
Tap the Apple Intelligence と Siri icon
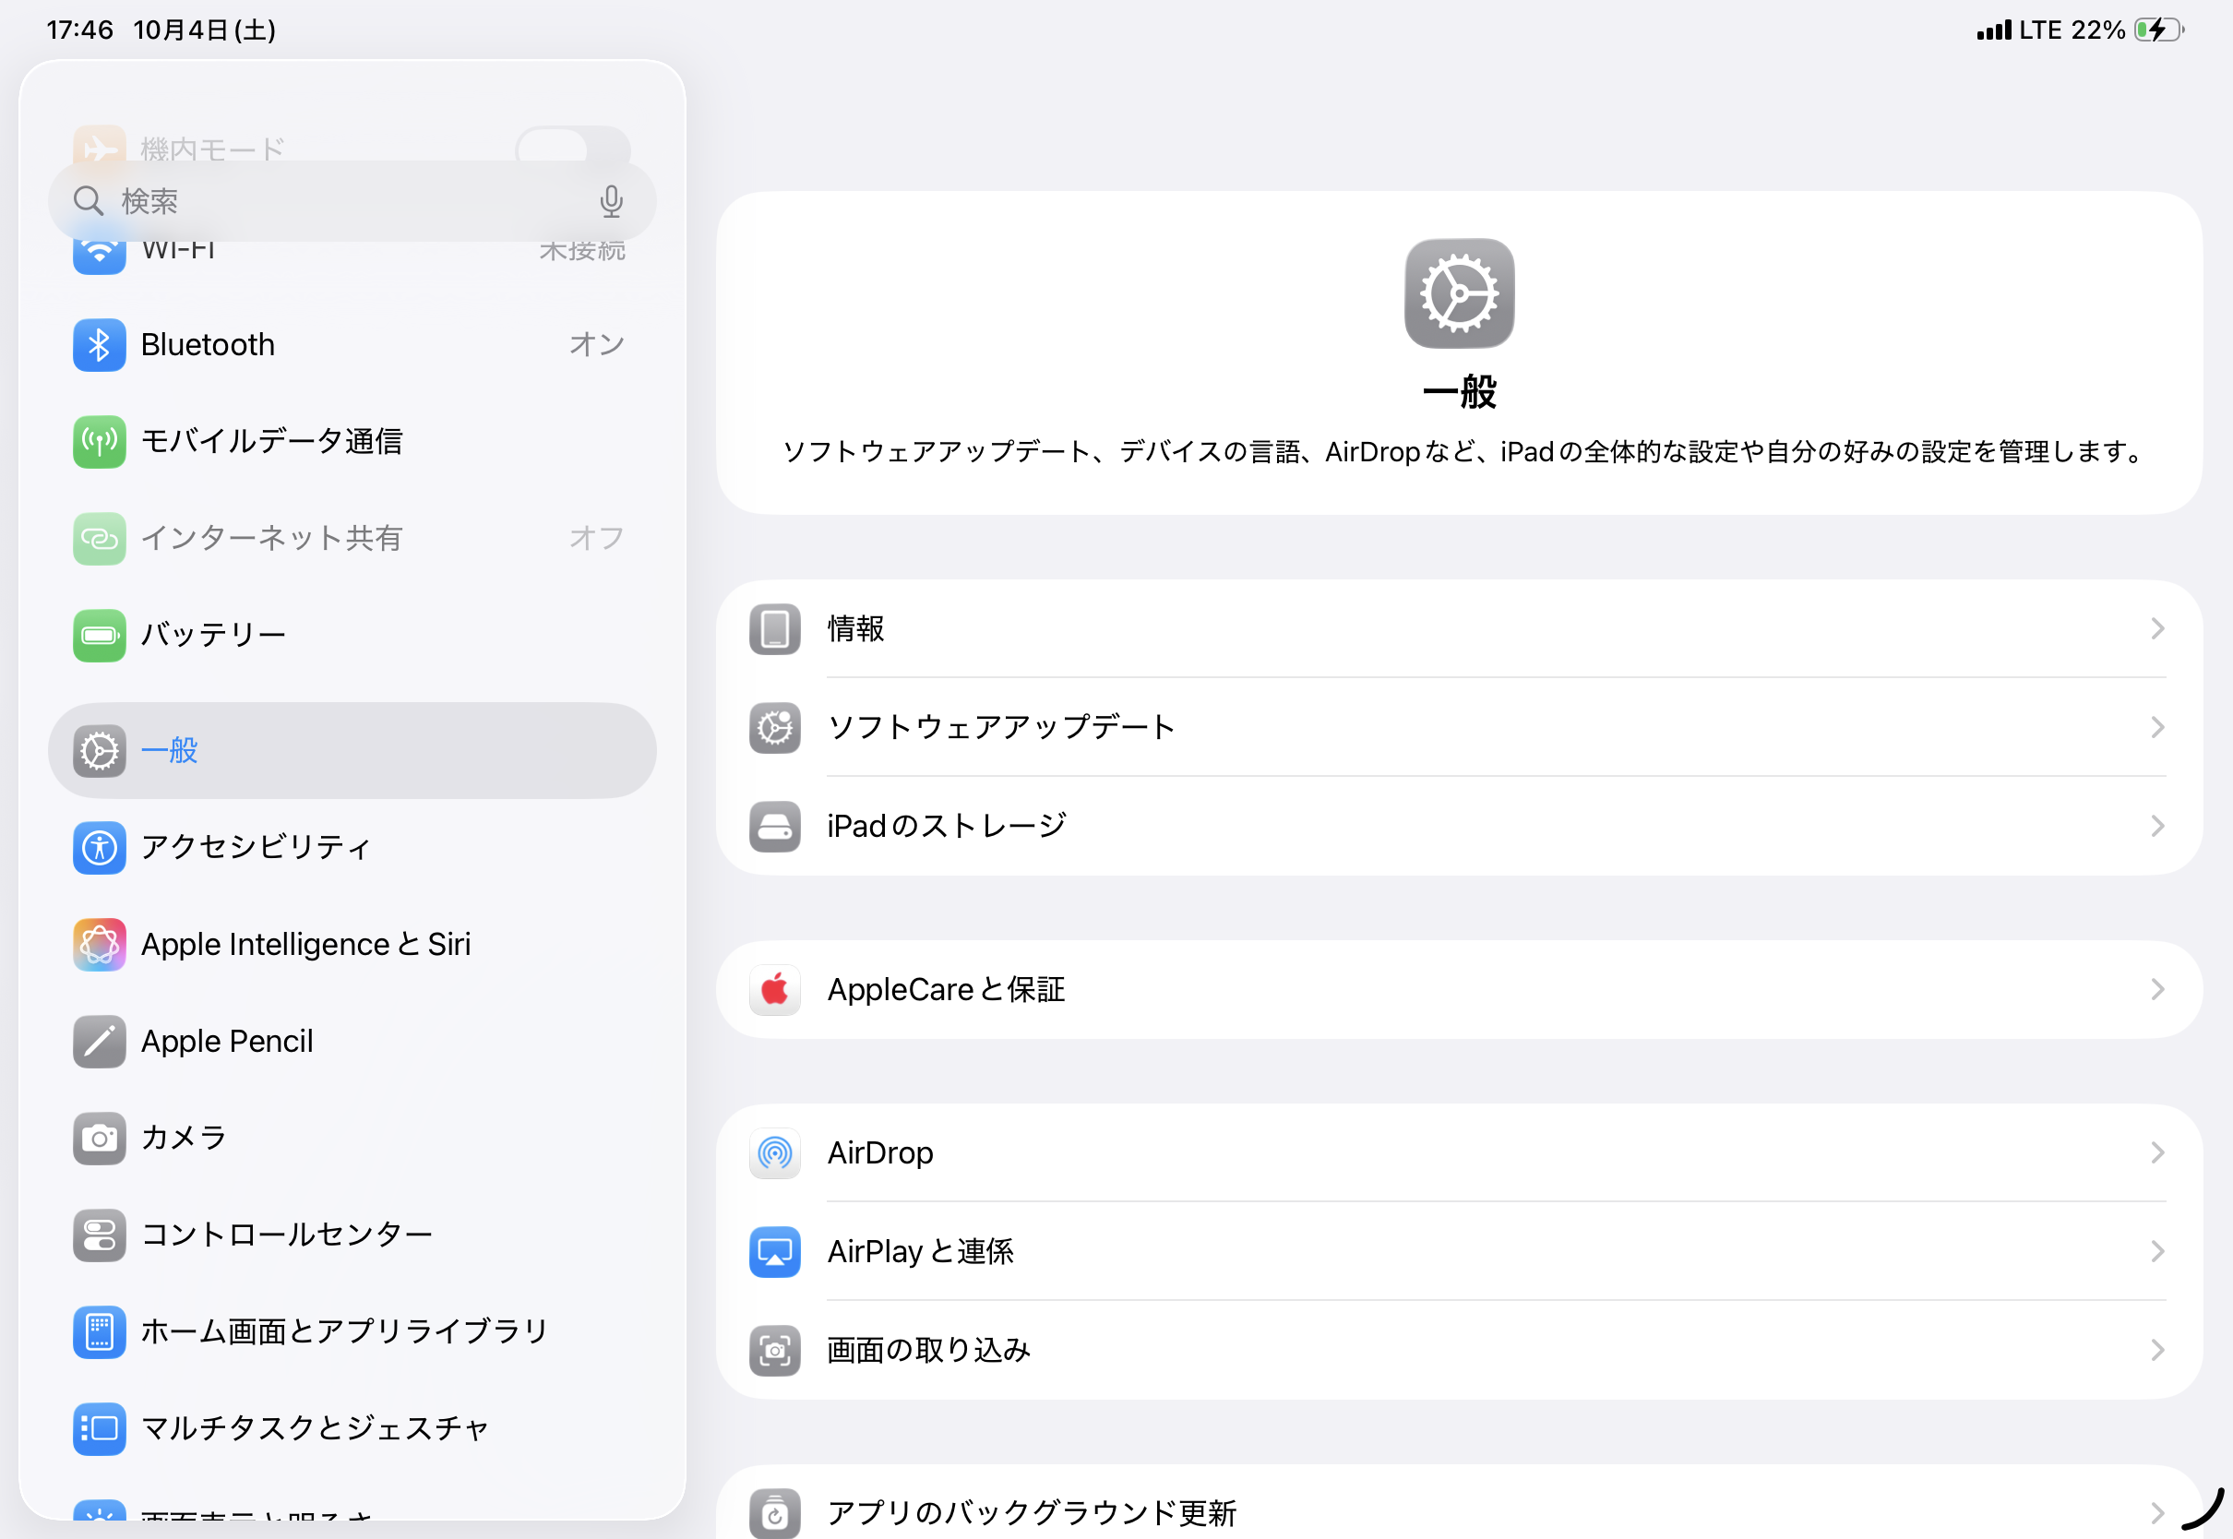pos(100,945)
